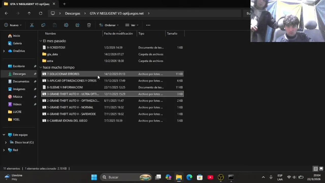325x183 pixels.
Task: Select LUCRE folder in sidebar
Action: 17,112
